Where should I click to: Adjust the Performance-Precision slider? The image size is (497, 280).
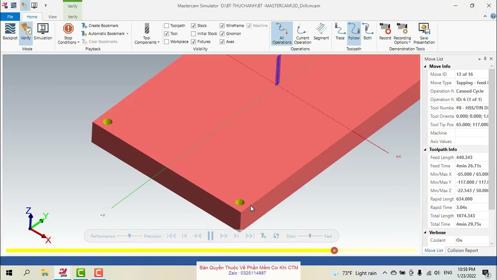tap(129, 236)
